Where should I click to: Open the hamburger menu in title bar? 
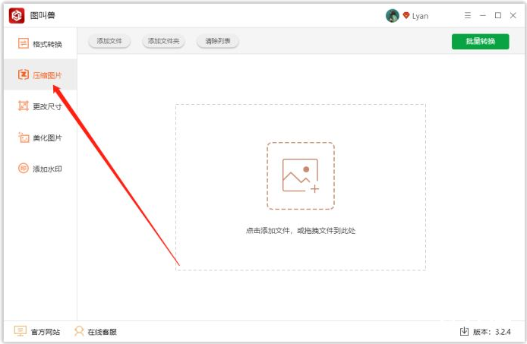coord(468,15)
